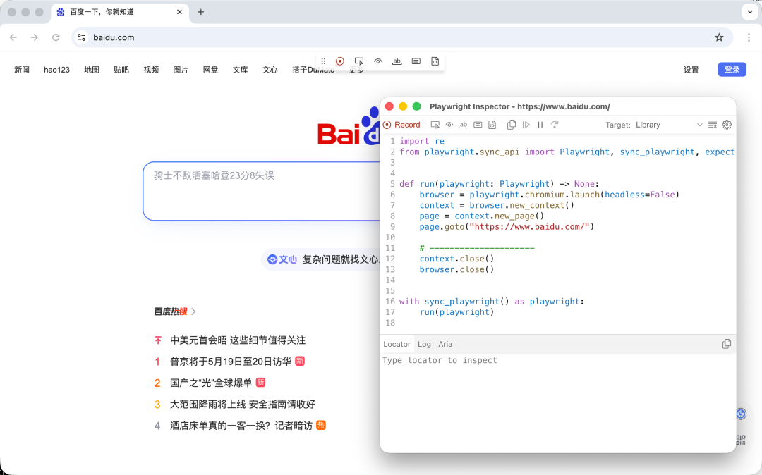Open the 文库 link
The image size is (762, 475).
tap(240, 69)
